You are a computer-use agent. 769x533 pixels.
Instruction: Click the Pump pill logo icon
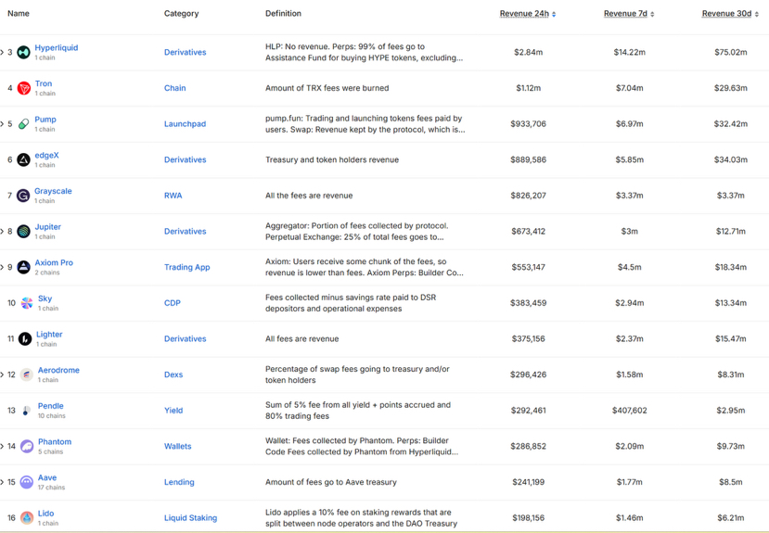24,124
